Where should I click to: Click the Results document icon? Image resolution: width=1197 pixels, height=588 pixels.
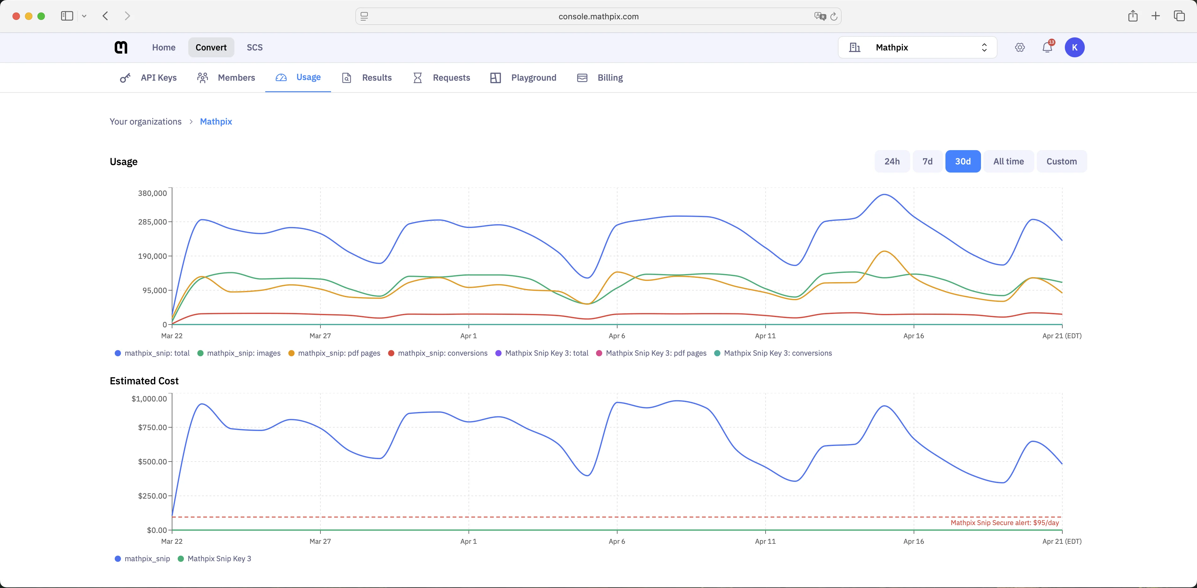coord(347,78)
